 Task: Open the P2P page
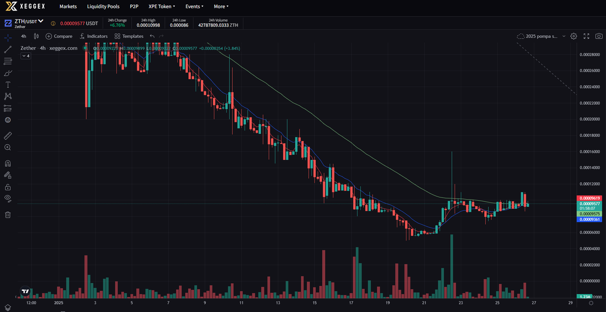coord(134,7)
